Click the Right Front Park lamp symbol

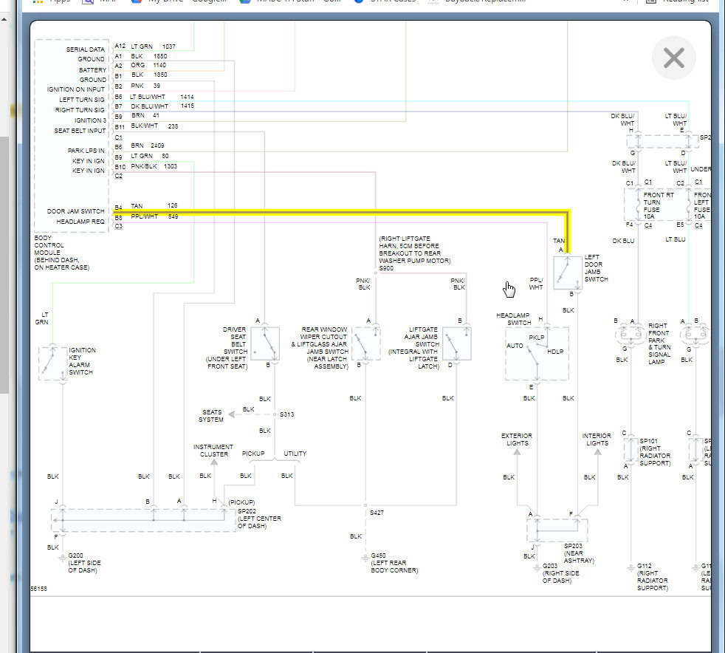click(x=631, y=335)
